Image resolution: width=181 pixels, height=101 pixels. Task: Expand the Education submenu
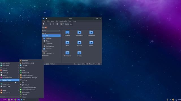10,65
